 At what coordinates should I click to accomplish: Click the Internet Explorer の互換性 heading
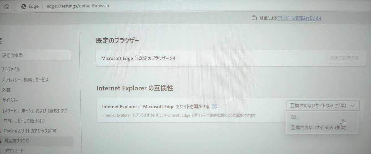(135, 88)
